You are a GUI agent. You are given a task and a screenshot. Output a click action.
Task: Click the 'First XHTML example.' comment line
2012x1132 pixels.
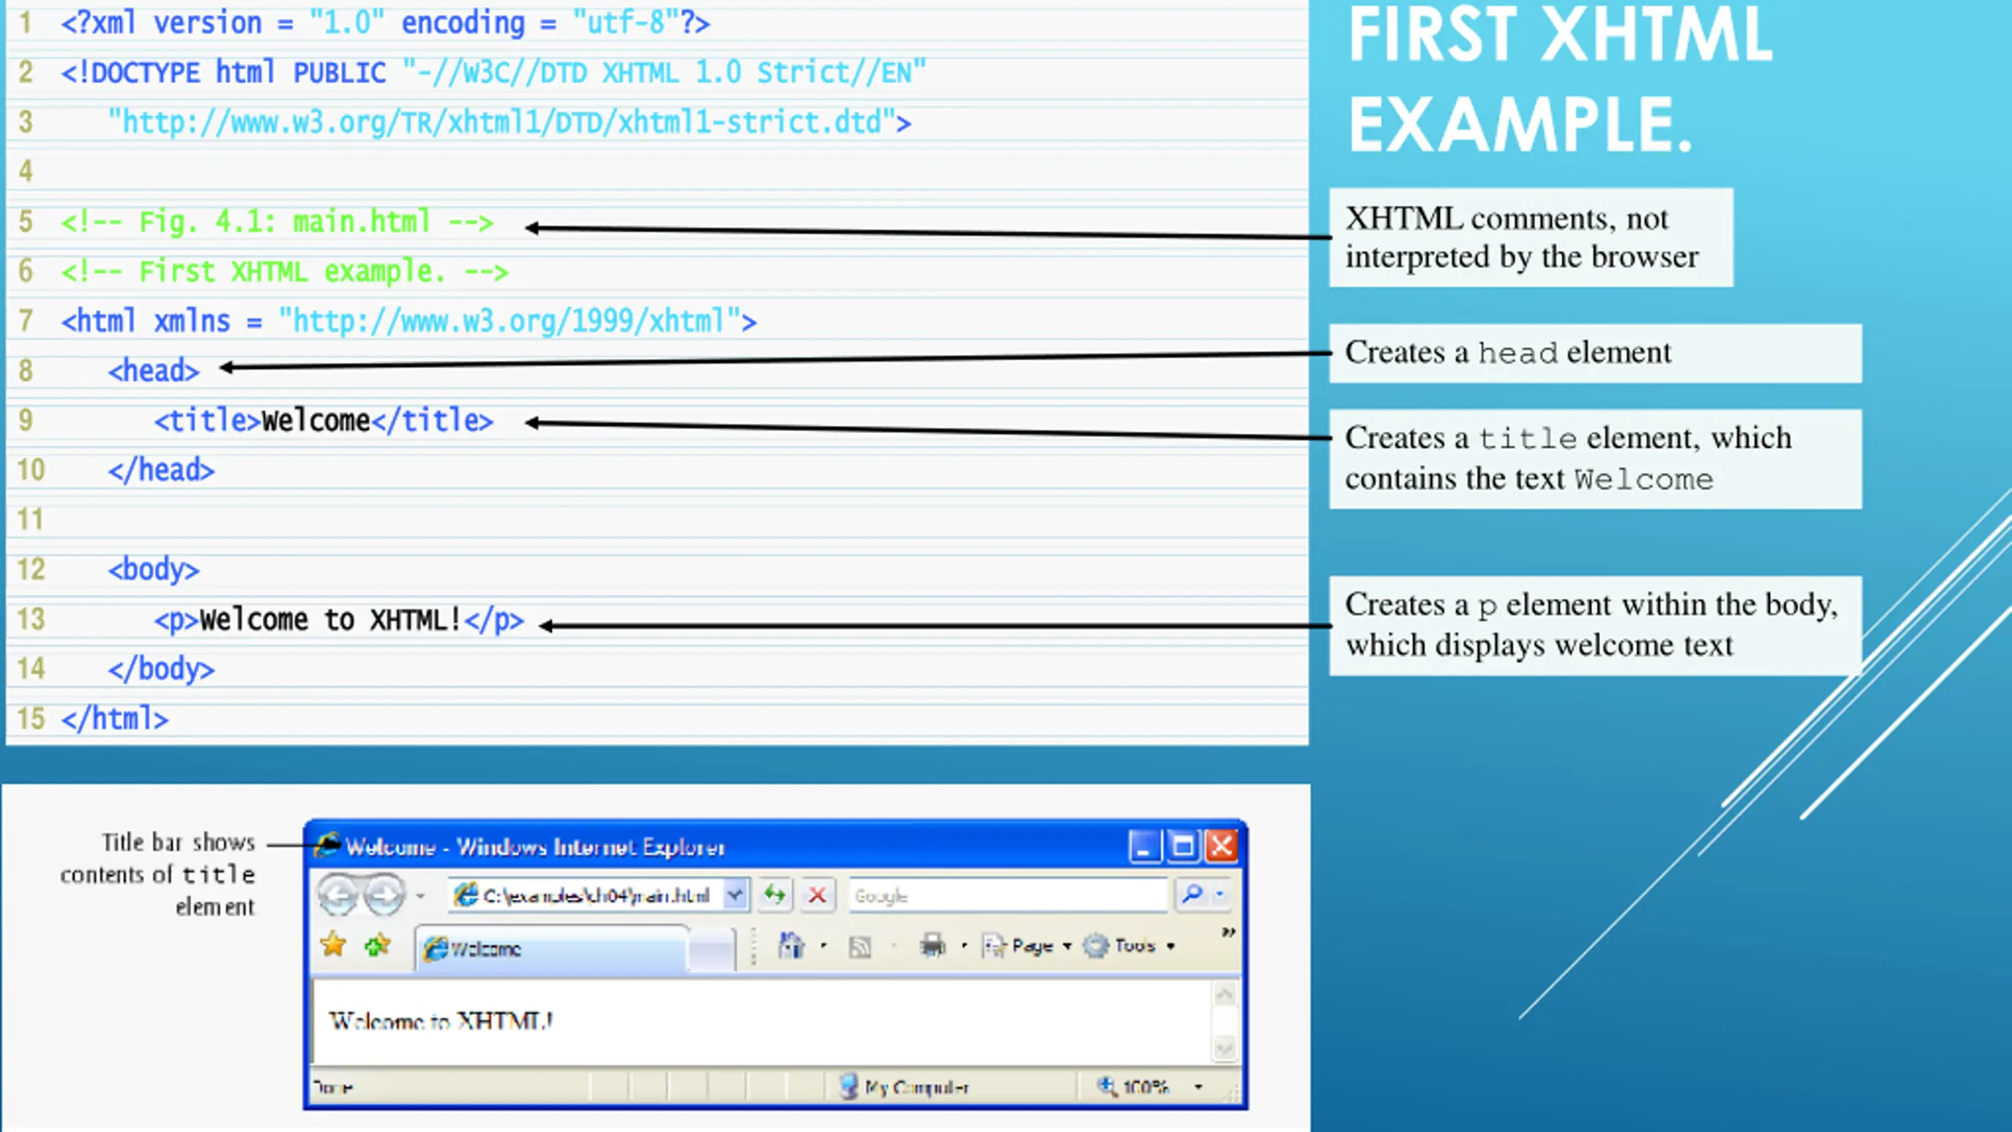coord(285,271)
